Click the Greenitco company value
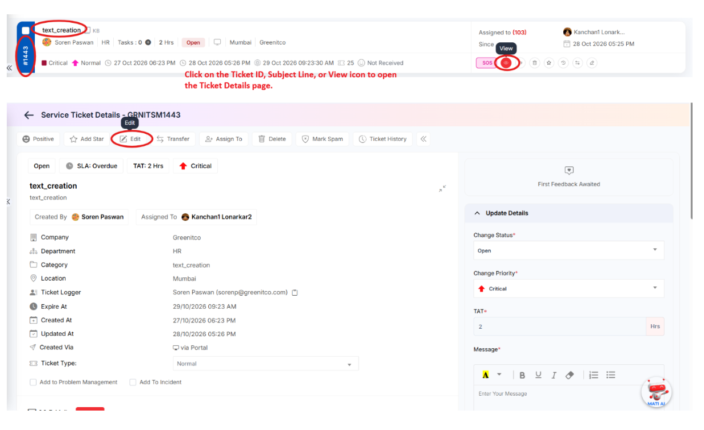 [x=187, y=237]
